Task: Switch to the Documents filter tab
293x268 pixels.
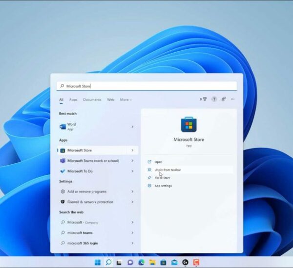Action: click(92, 99)
